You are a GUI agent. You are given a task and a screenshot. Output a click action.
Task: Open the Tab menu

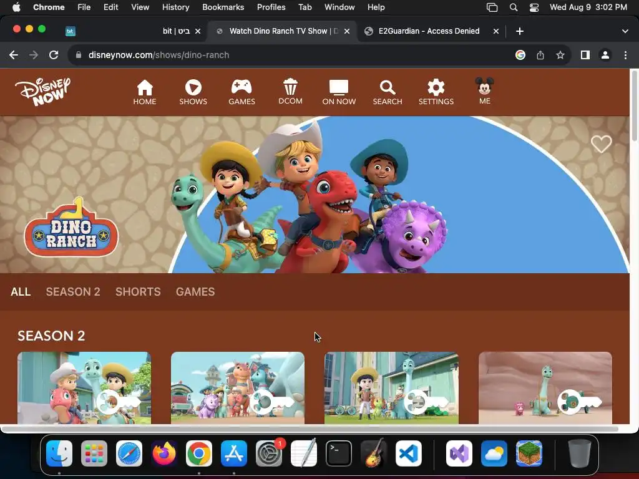[305, 7]
